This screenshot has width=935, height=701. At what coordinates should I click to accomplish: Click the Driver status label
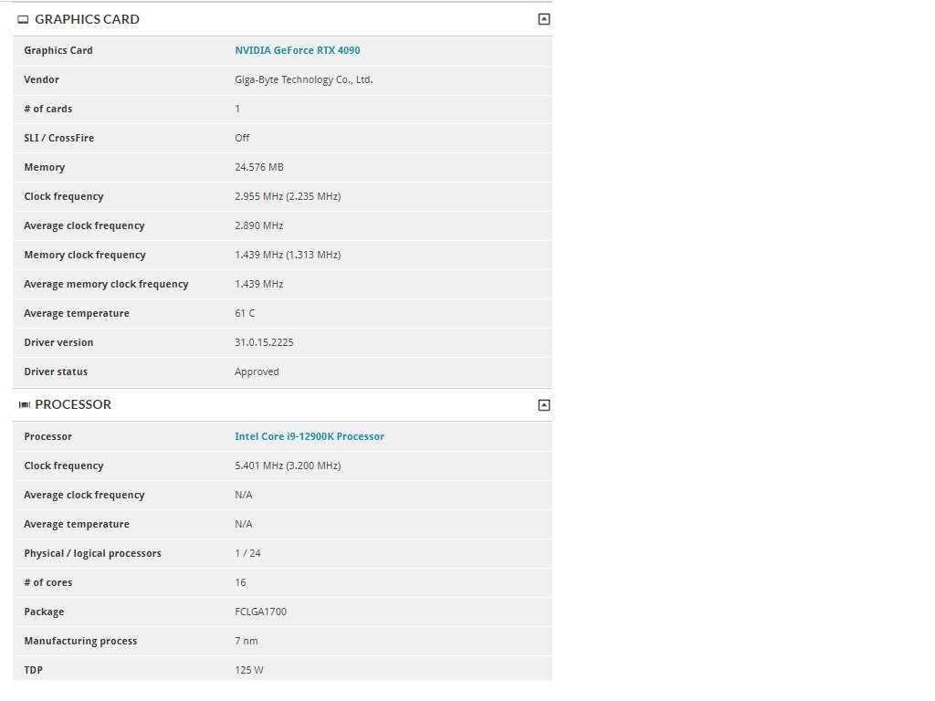coord(56,372)
